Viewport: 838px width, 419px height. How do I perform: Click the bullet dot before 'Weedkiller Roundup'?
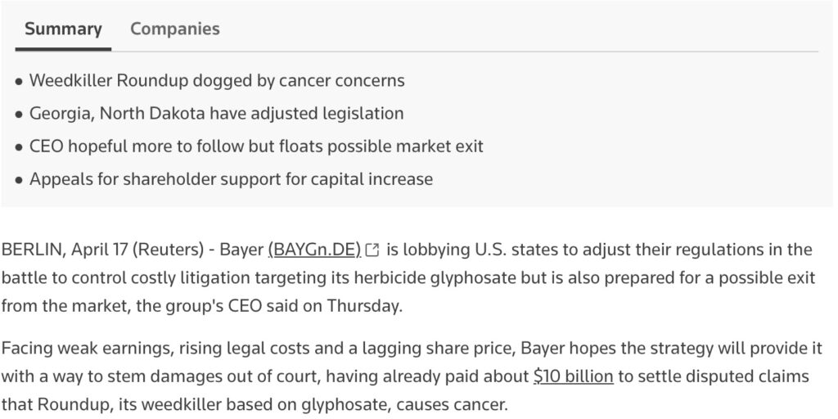pos(19,82)
